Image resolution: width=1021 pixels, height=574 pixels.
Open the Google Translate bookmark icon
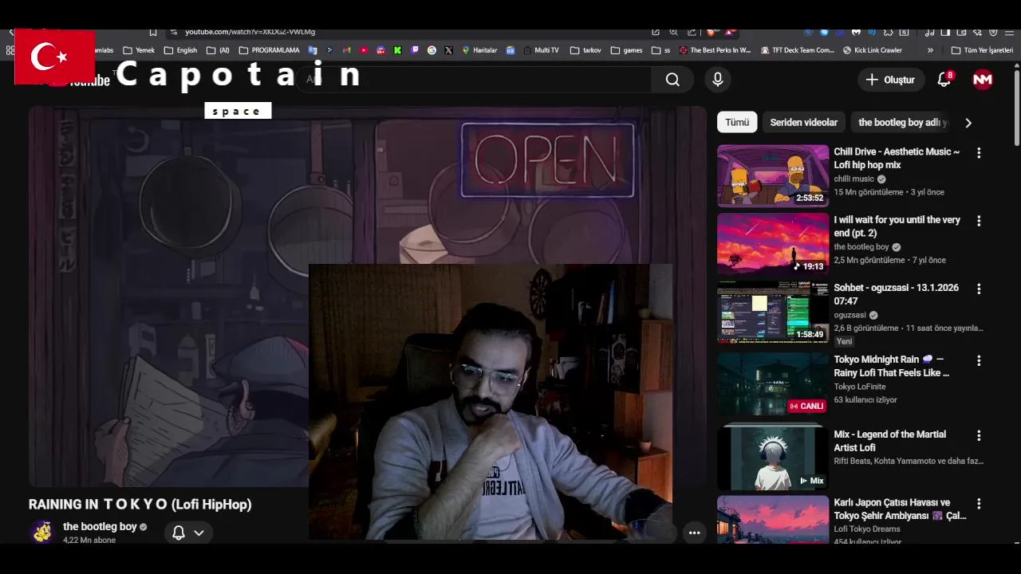pos(313,50)
